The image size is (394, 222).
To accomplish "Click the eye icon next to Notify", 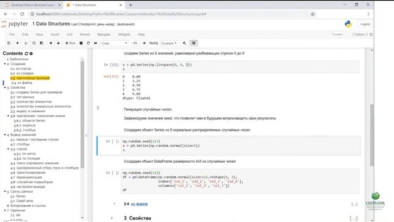I will coord(144,43).
